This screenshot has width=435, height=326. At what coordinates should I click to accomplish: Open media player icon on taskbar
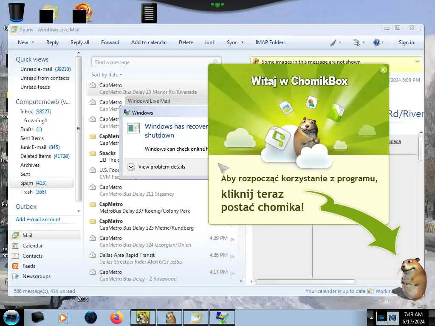pyautogui.click(x=63, y=318)
